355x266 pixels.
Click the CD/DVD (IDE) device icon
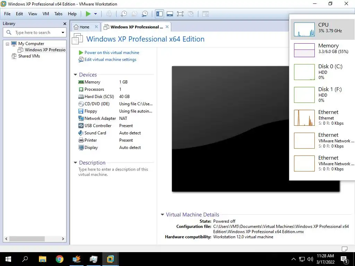click(x=81, y=104)
